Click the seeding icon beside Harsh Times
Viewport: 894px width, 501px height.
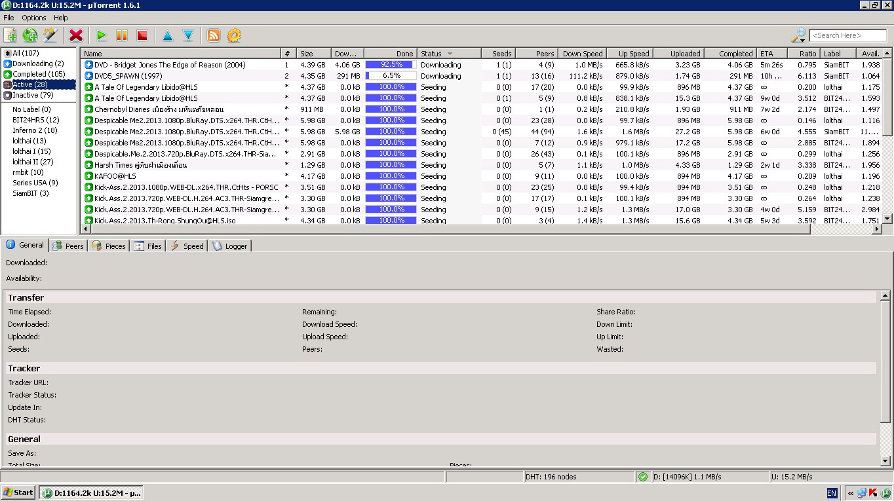[x=88, y=165]
